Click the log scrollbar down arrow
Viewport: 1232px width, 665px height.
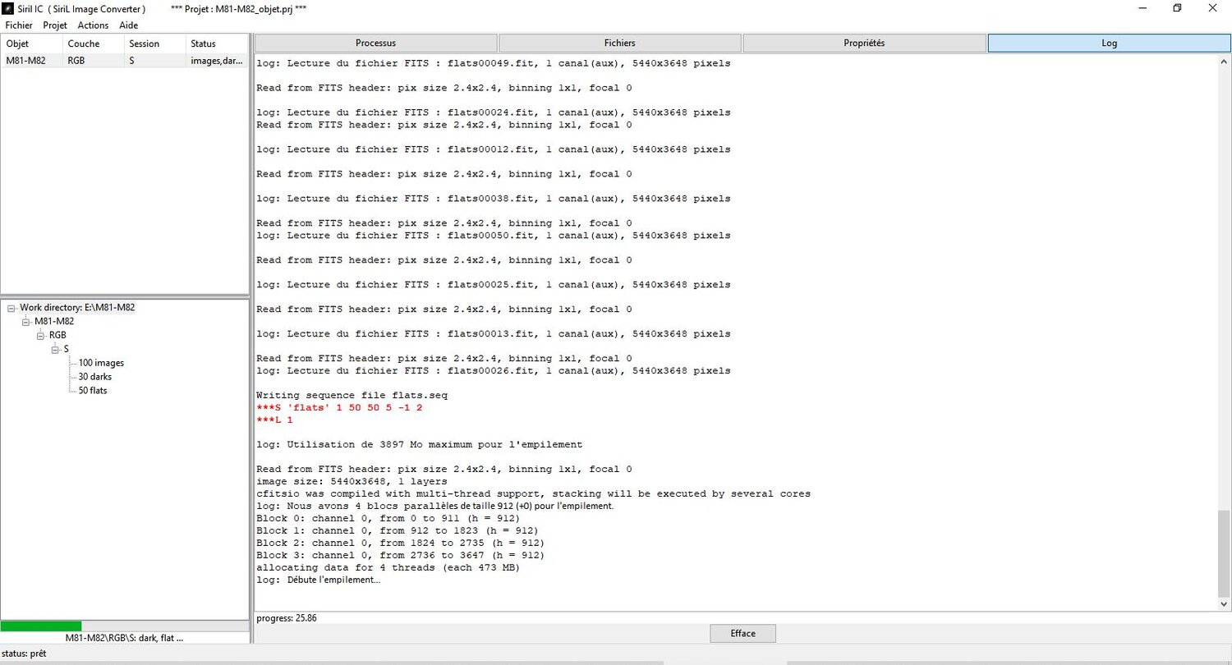point(1224,603)
